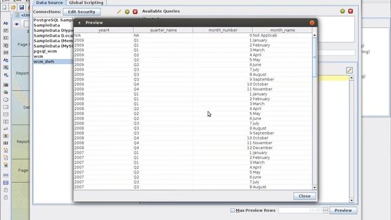Click the Not Applicab month name cell

point(282,35)
